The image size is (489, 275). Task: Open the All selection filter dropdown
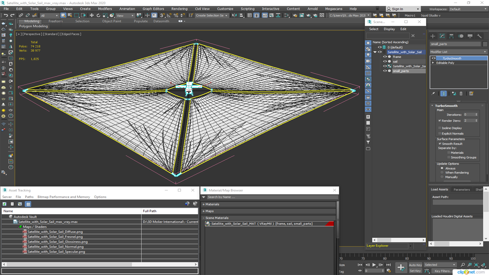49,16
